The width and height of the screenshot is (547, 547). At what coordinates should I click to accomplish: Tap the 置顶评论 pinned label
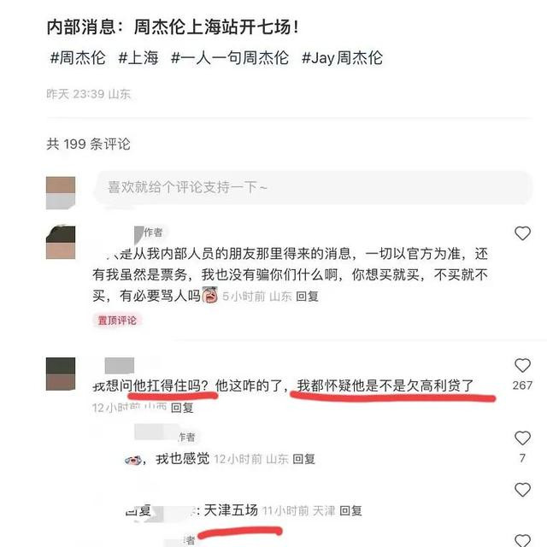pos(117,321)
